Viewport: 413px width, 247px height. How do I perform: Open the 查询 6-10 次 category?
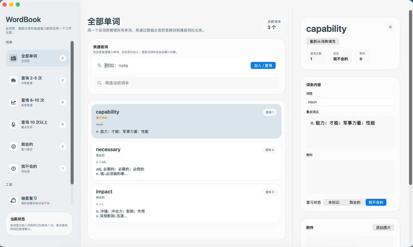[x=38, y=102]
